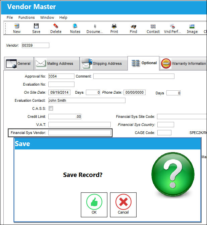Click the Evaluation Contact field
Viewport: 207px width, 225px height.
point(87,100)
